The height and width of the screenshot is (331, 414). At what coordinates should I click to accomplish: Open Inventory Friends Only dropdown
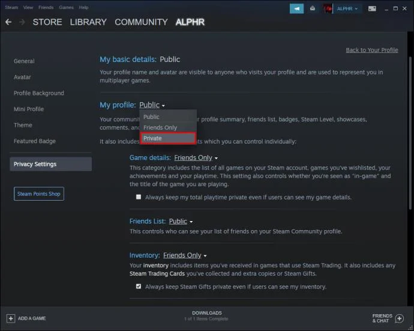185,255
